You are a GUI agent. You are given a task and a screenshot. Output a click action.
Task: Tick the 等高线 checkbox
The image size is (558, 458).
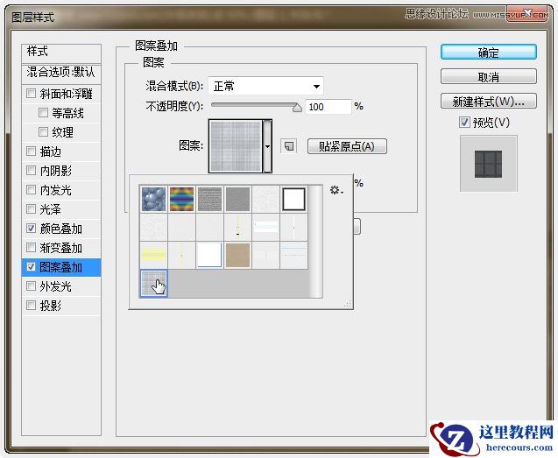[43, 113]
